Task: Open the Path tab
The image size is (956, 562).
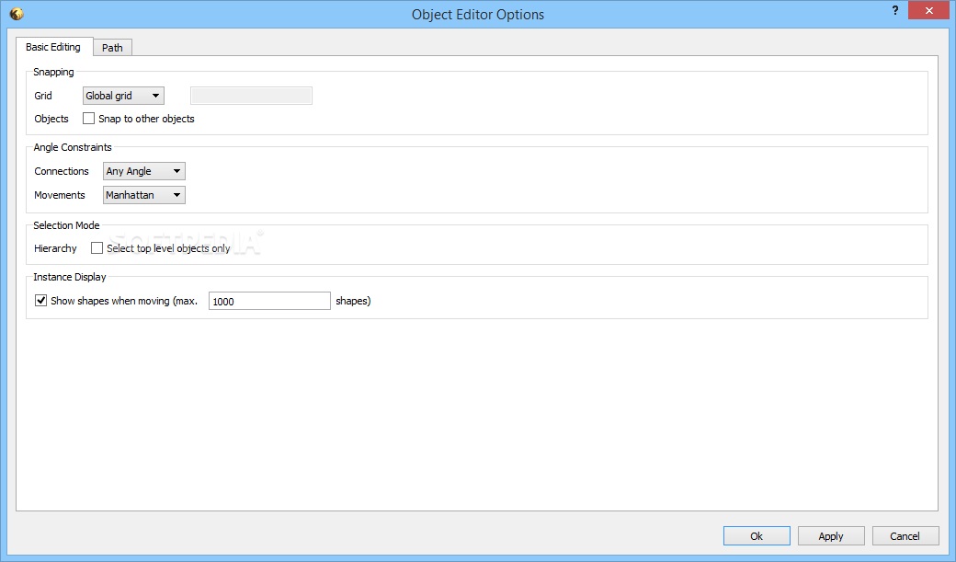Action: pyautogui.click(x=112, y=48)
